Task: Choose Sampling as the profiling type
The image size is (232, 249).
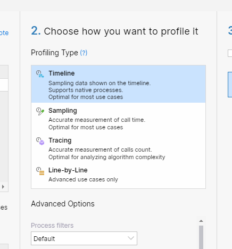Action: (x=118, y=118)
